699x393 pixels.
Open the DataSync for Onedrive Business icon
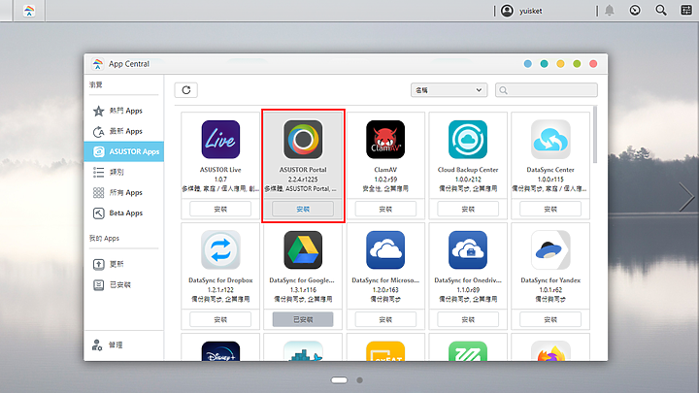(x=468, y=250)
